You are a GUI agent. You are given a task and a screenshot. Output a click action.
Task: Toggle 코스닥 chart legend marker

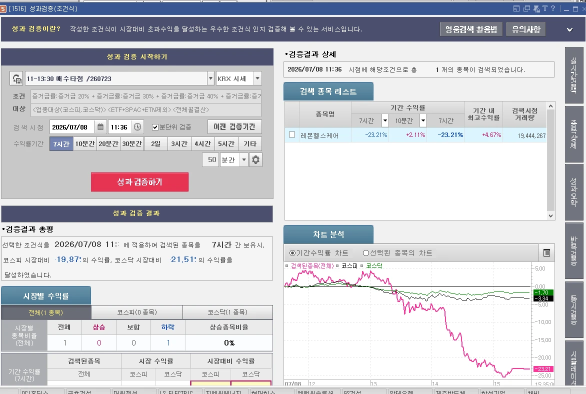(362, 266)
